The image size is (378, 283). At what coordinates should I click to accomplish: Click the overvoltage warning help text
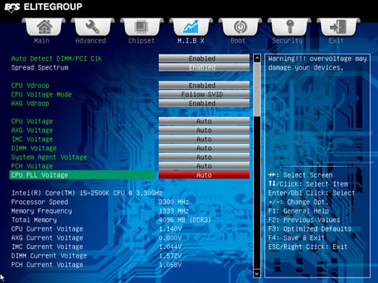click(x=318, y=63)
